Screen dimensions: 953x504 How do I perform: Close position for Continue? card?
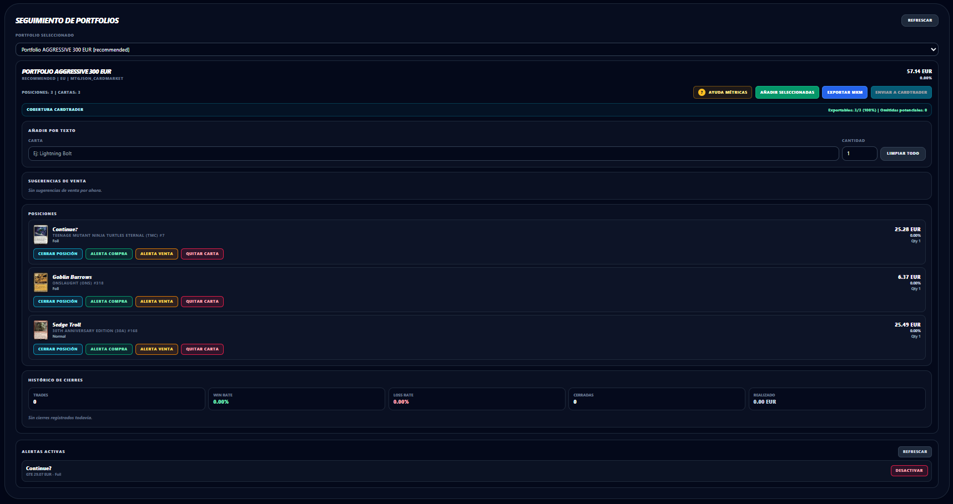pos(58,254)
